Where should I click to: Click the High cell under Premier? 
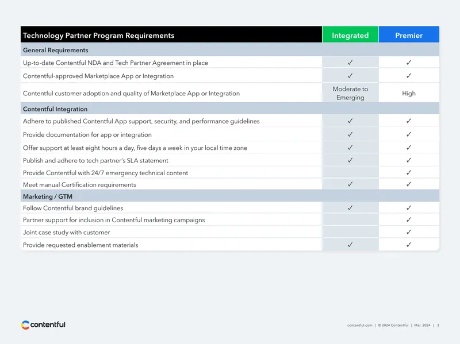409,93
